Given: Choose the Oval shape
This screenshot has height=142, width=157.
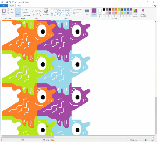Looking at the screenshot, I should pyautogui.click(x=58, y=10).
